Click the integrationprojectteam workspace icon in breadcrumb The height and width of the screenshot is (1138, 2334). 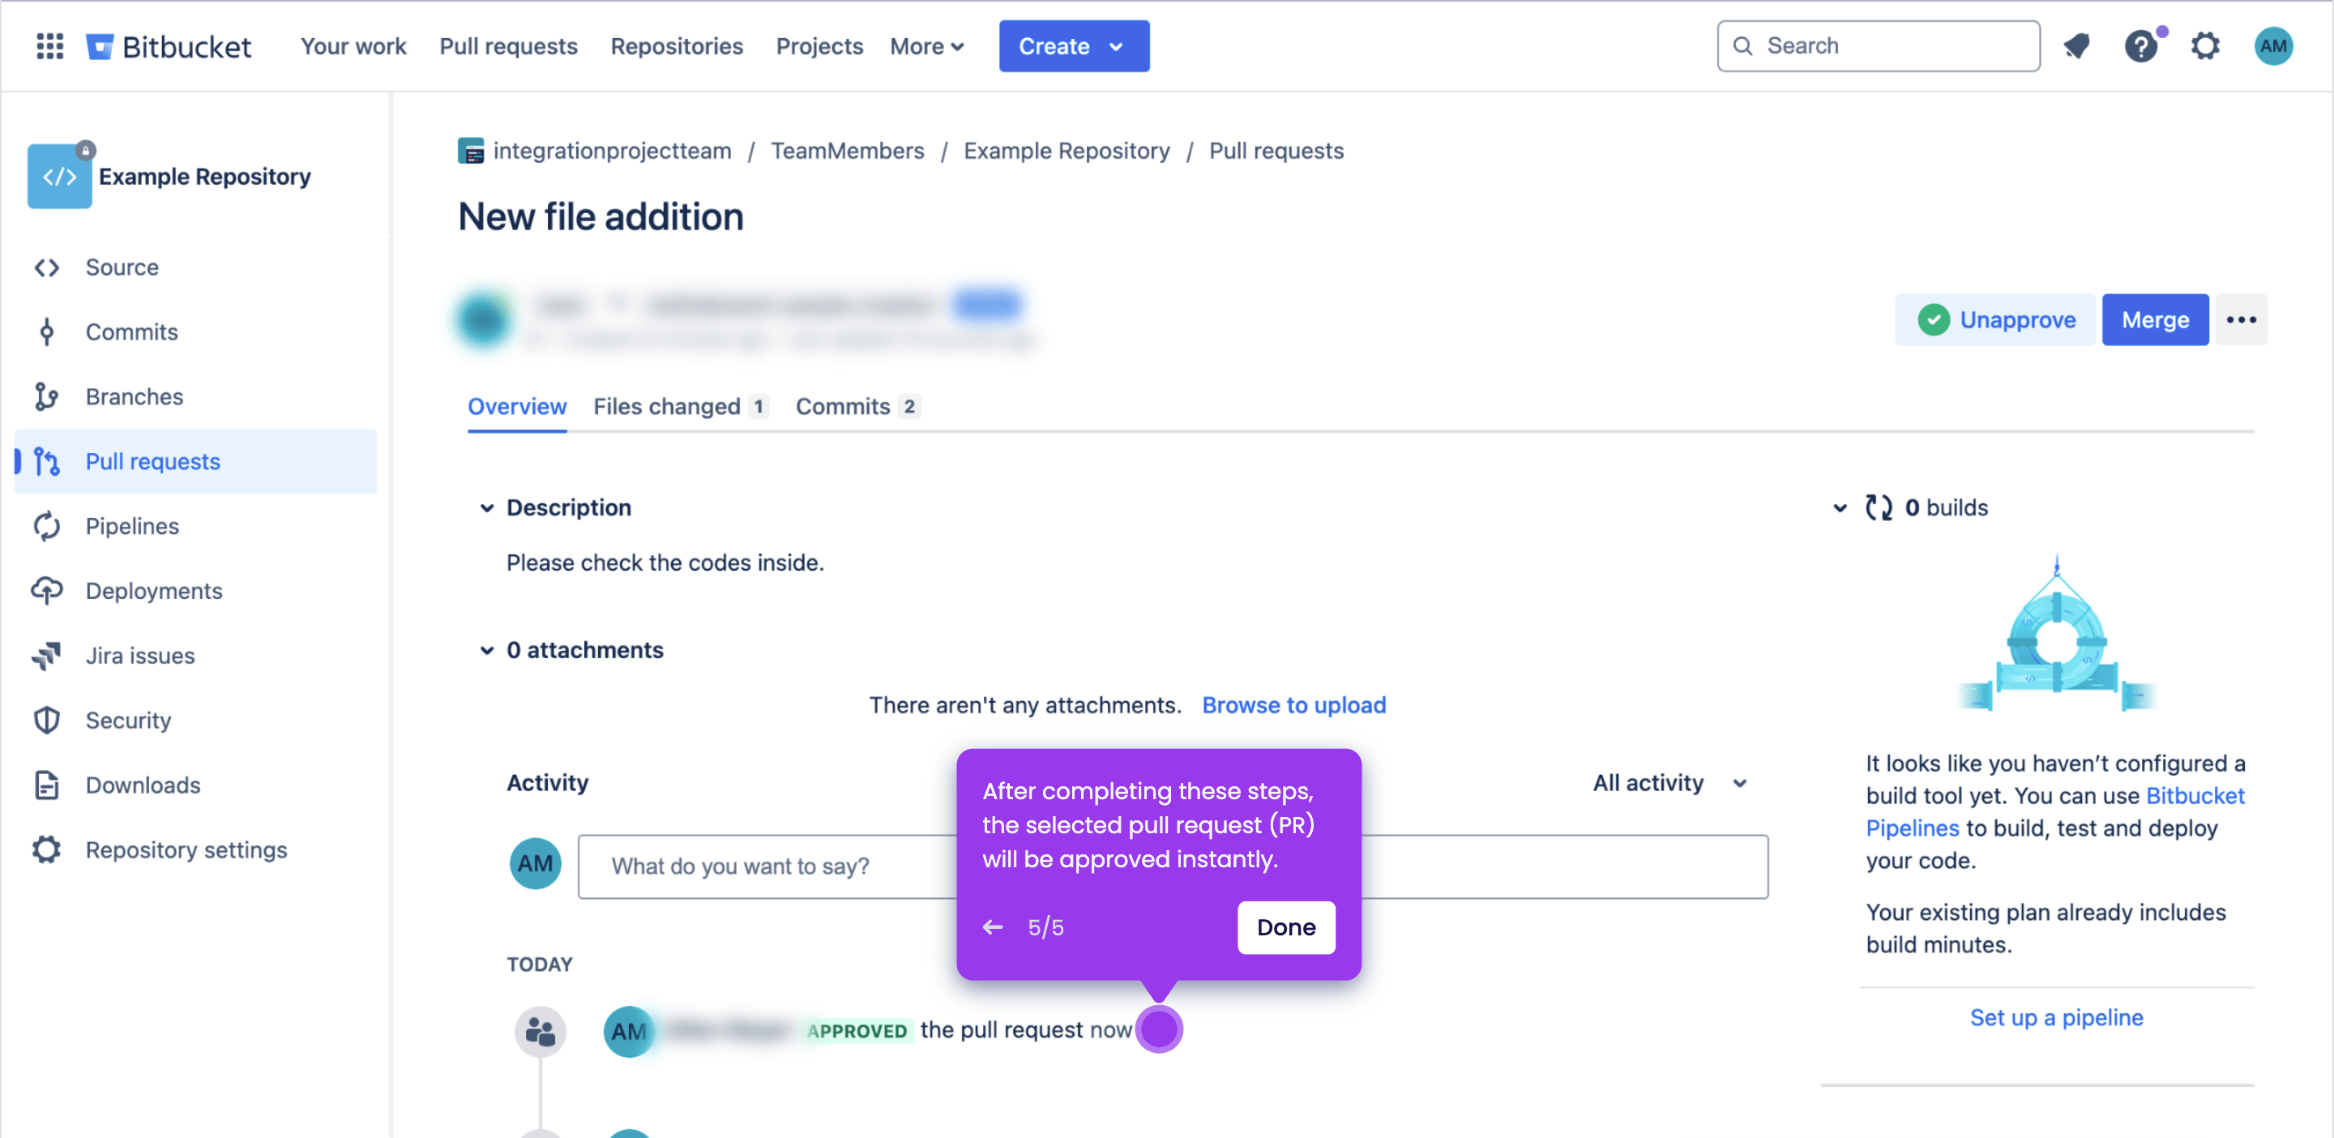coord(471,151)
